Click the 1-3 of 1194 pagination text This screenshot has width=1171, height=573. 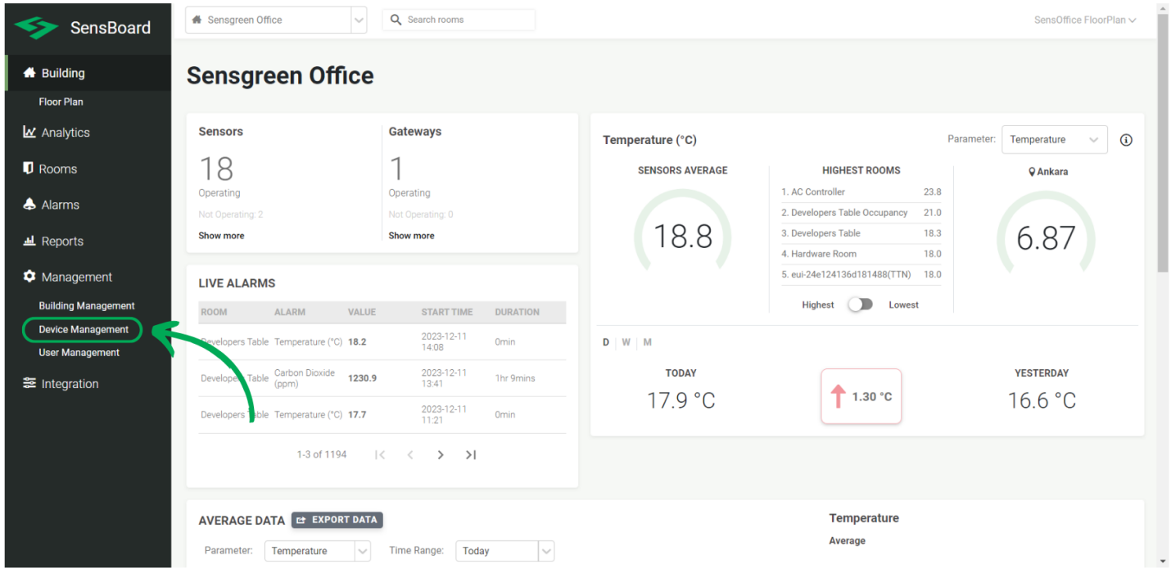(322, 455)
